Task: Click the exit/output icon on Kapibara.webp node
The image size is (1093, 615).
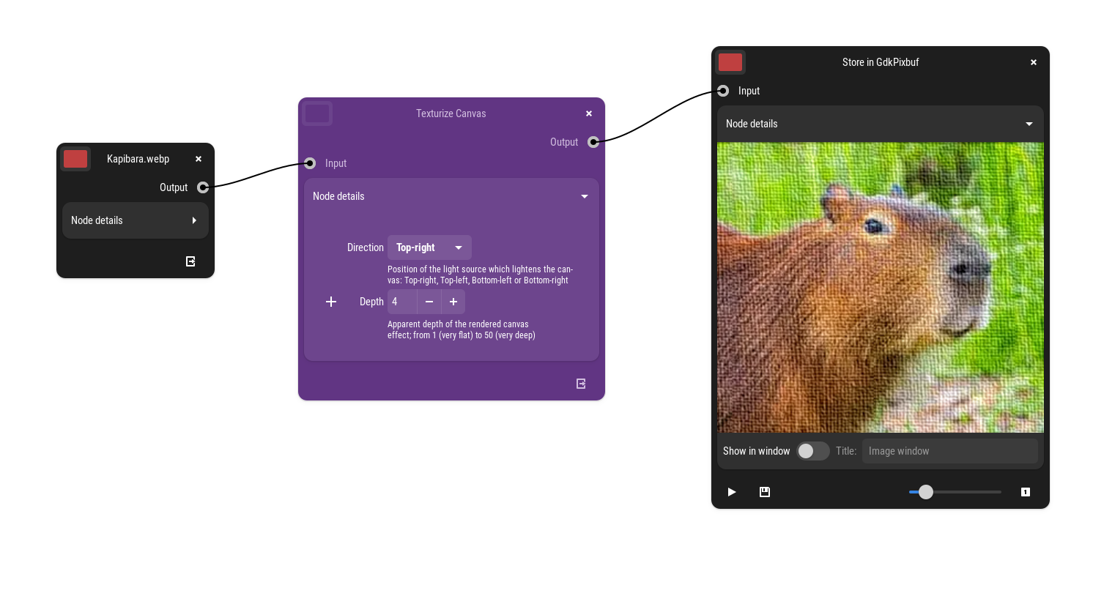Action: coord(190,261)
